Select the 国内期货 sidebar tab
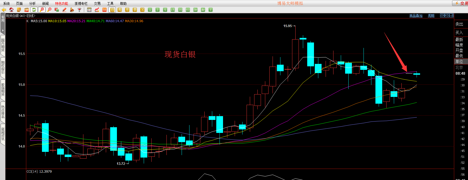468x180 pixels. 3,45
